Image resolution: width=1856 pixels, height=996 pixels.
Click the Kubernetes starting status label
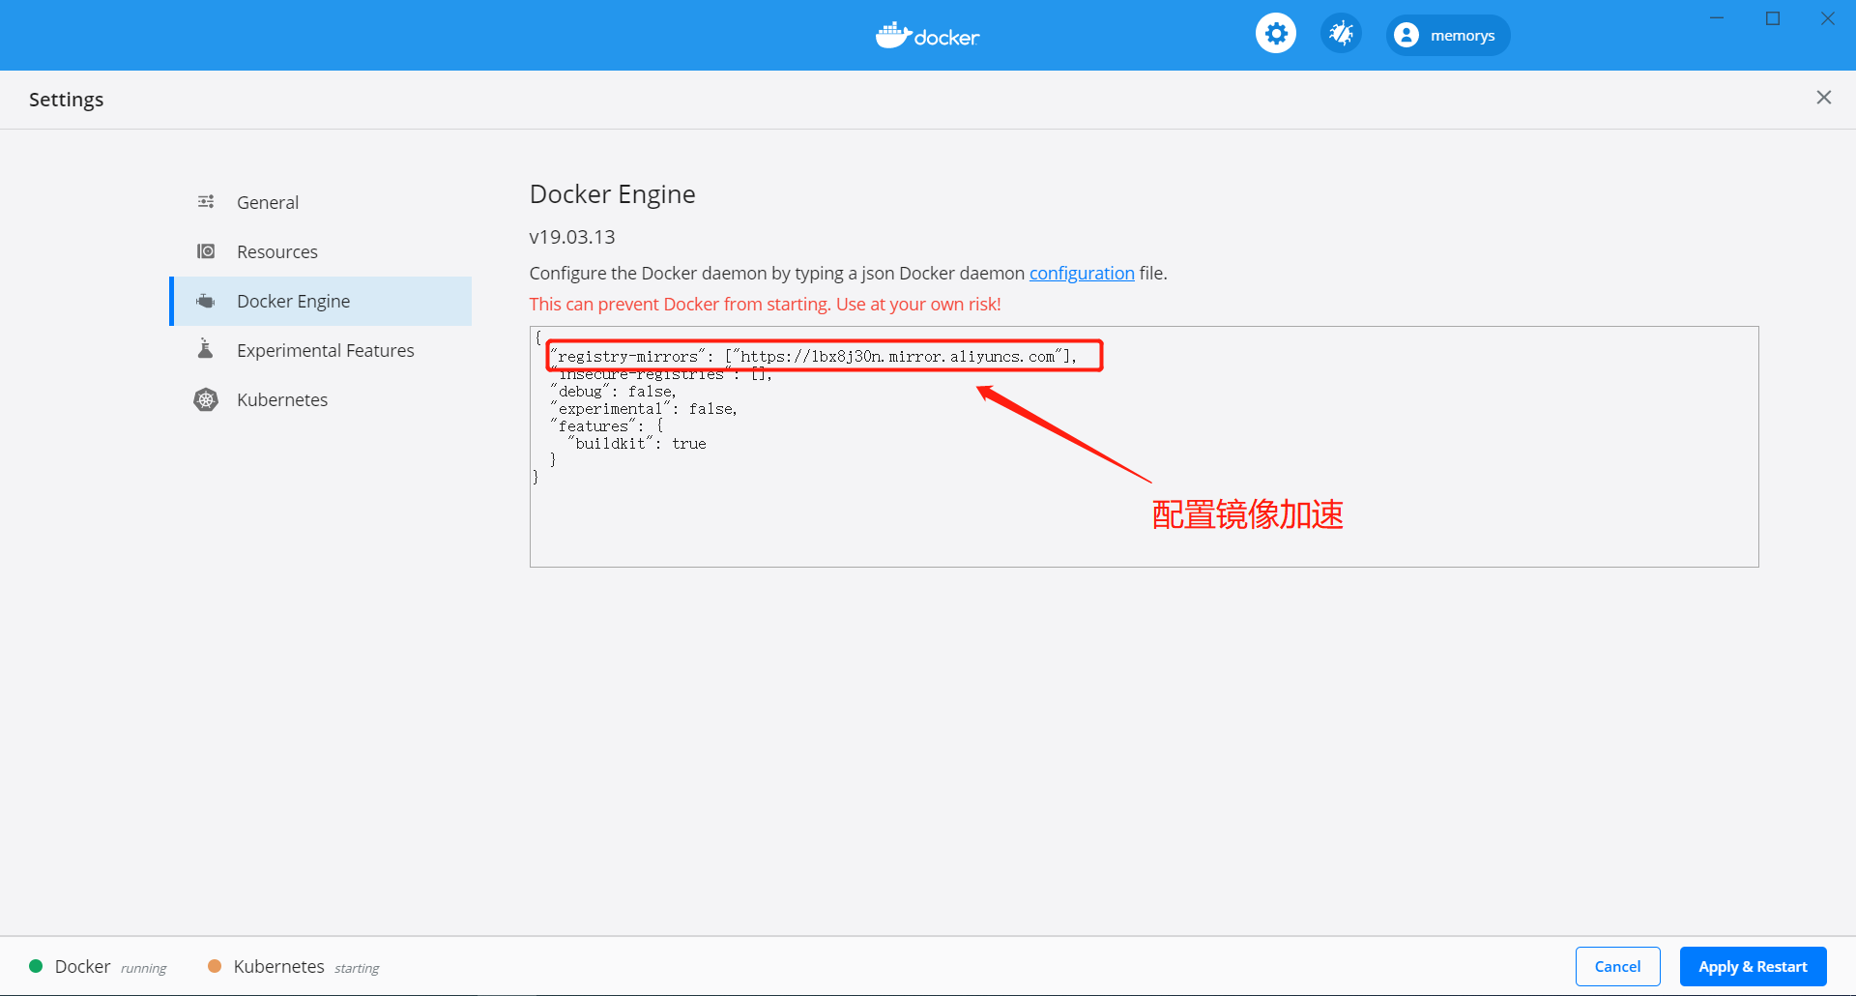click(x=306, y=967)
